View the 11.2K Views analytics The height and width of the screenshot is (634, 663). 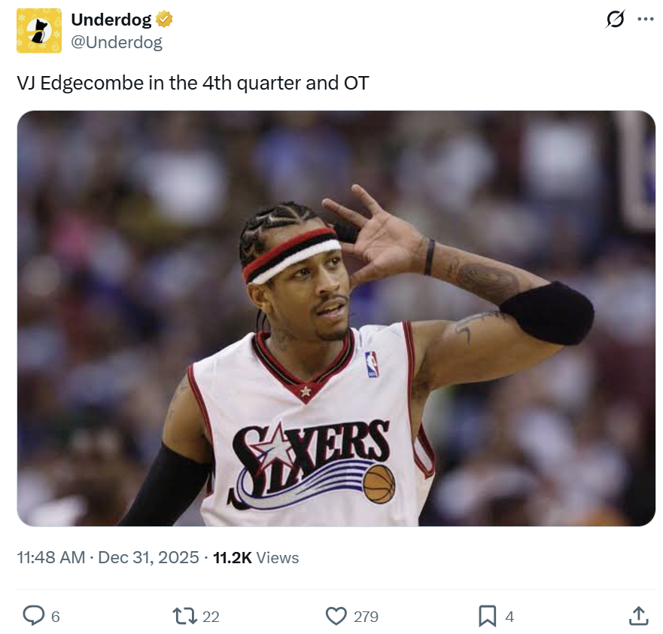pos(256,558)
